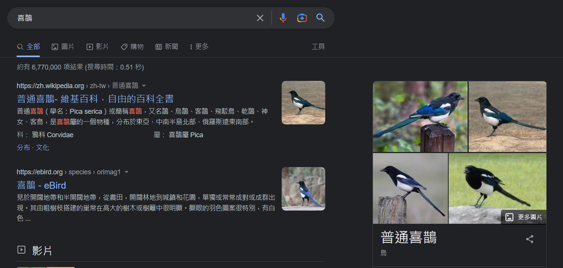This screenshot has width=563, height=268.
Task: Switch to 圖片 tab
Action: pyautogui.click(x=63, y=47)
